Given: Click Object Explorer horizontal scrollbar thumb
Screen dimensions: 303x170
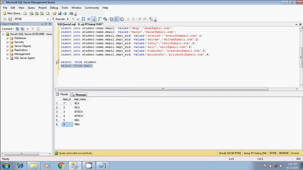Looking at the screenshot, I should (x=22, y=153).
